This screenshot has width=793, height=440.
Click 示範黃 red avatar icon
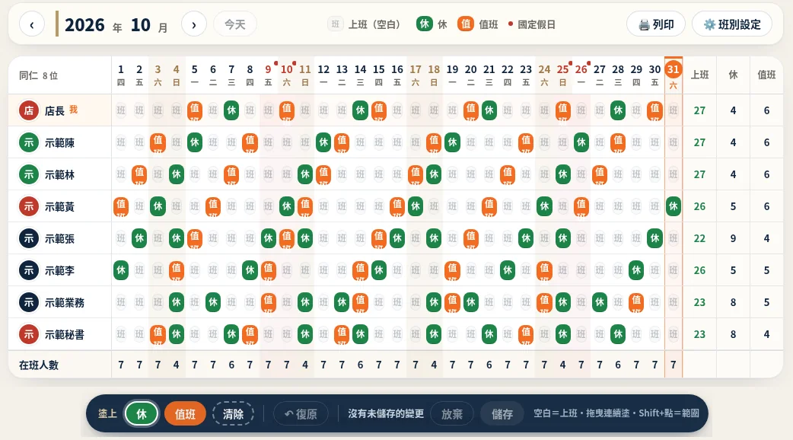[29, 206]
